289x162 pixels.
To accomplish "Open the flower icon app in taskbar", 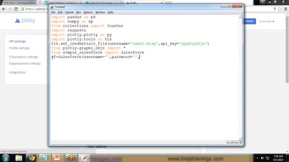I will point(71,158).
